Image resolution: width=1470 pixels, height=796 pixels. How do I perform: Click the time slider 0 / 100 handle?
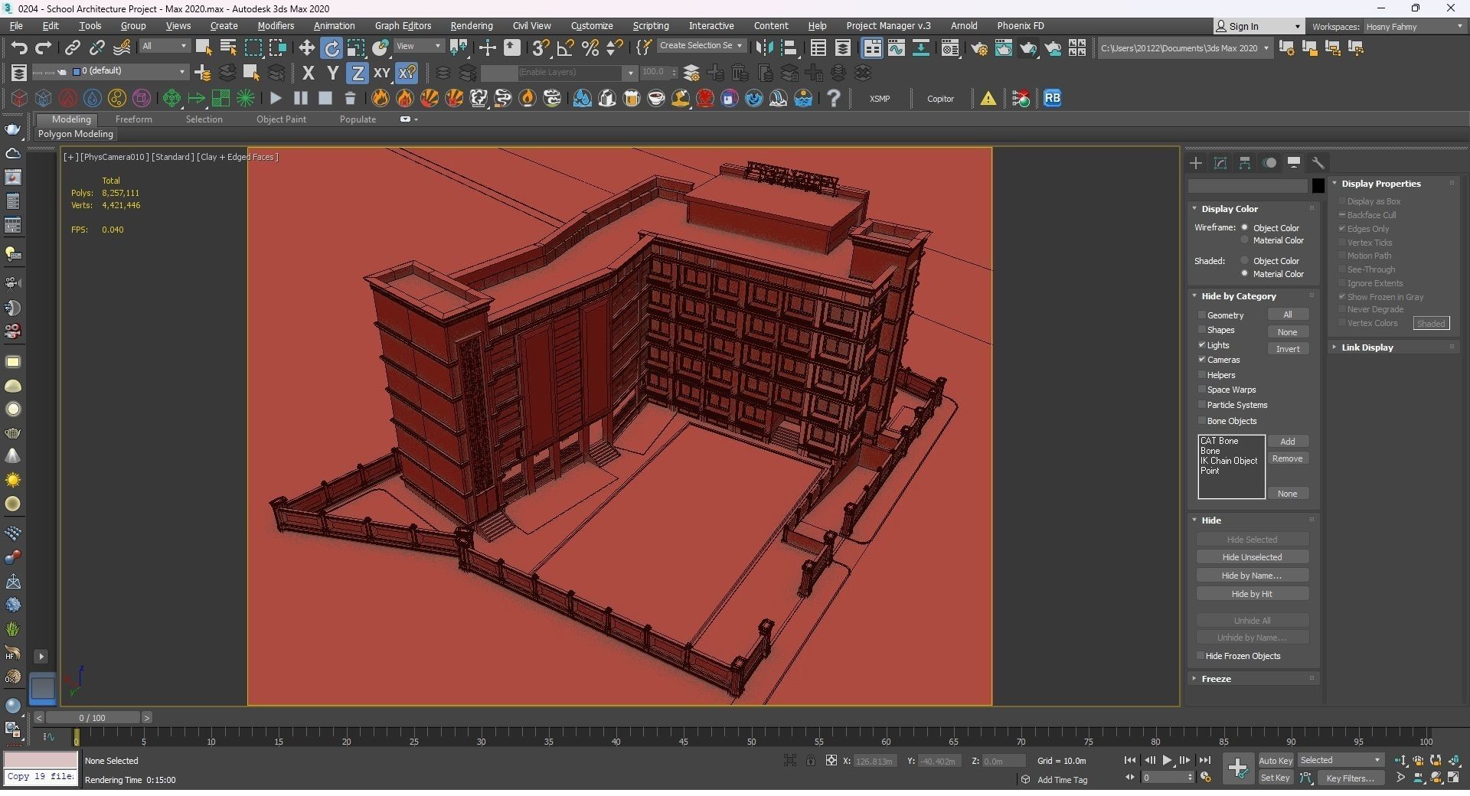coord(93,718)
